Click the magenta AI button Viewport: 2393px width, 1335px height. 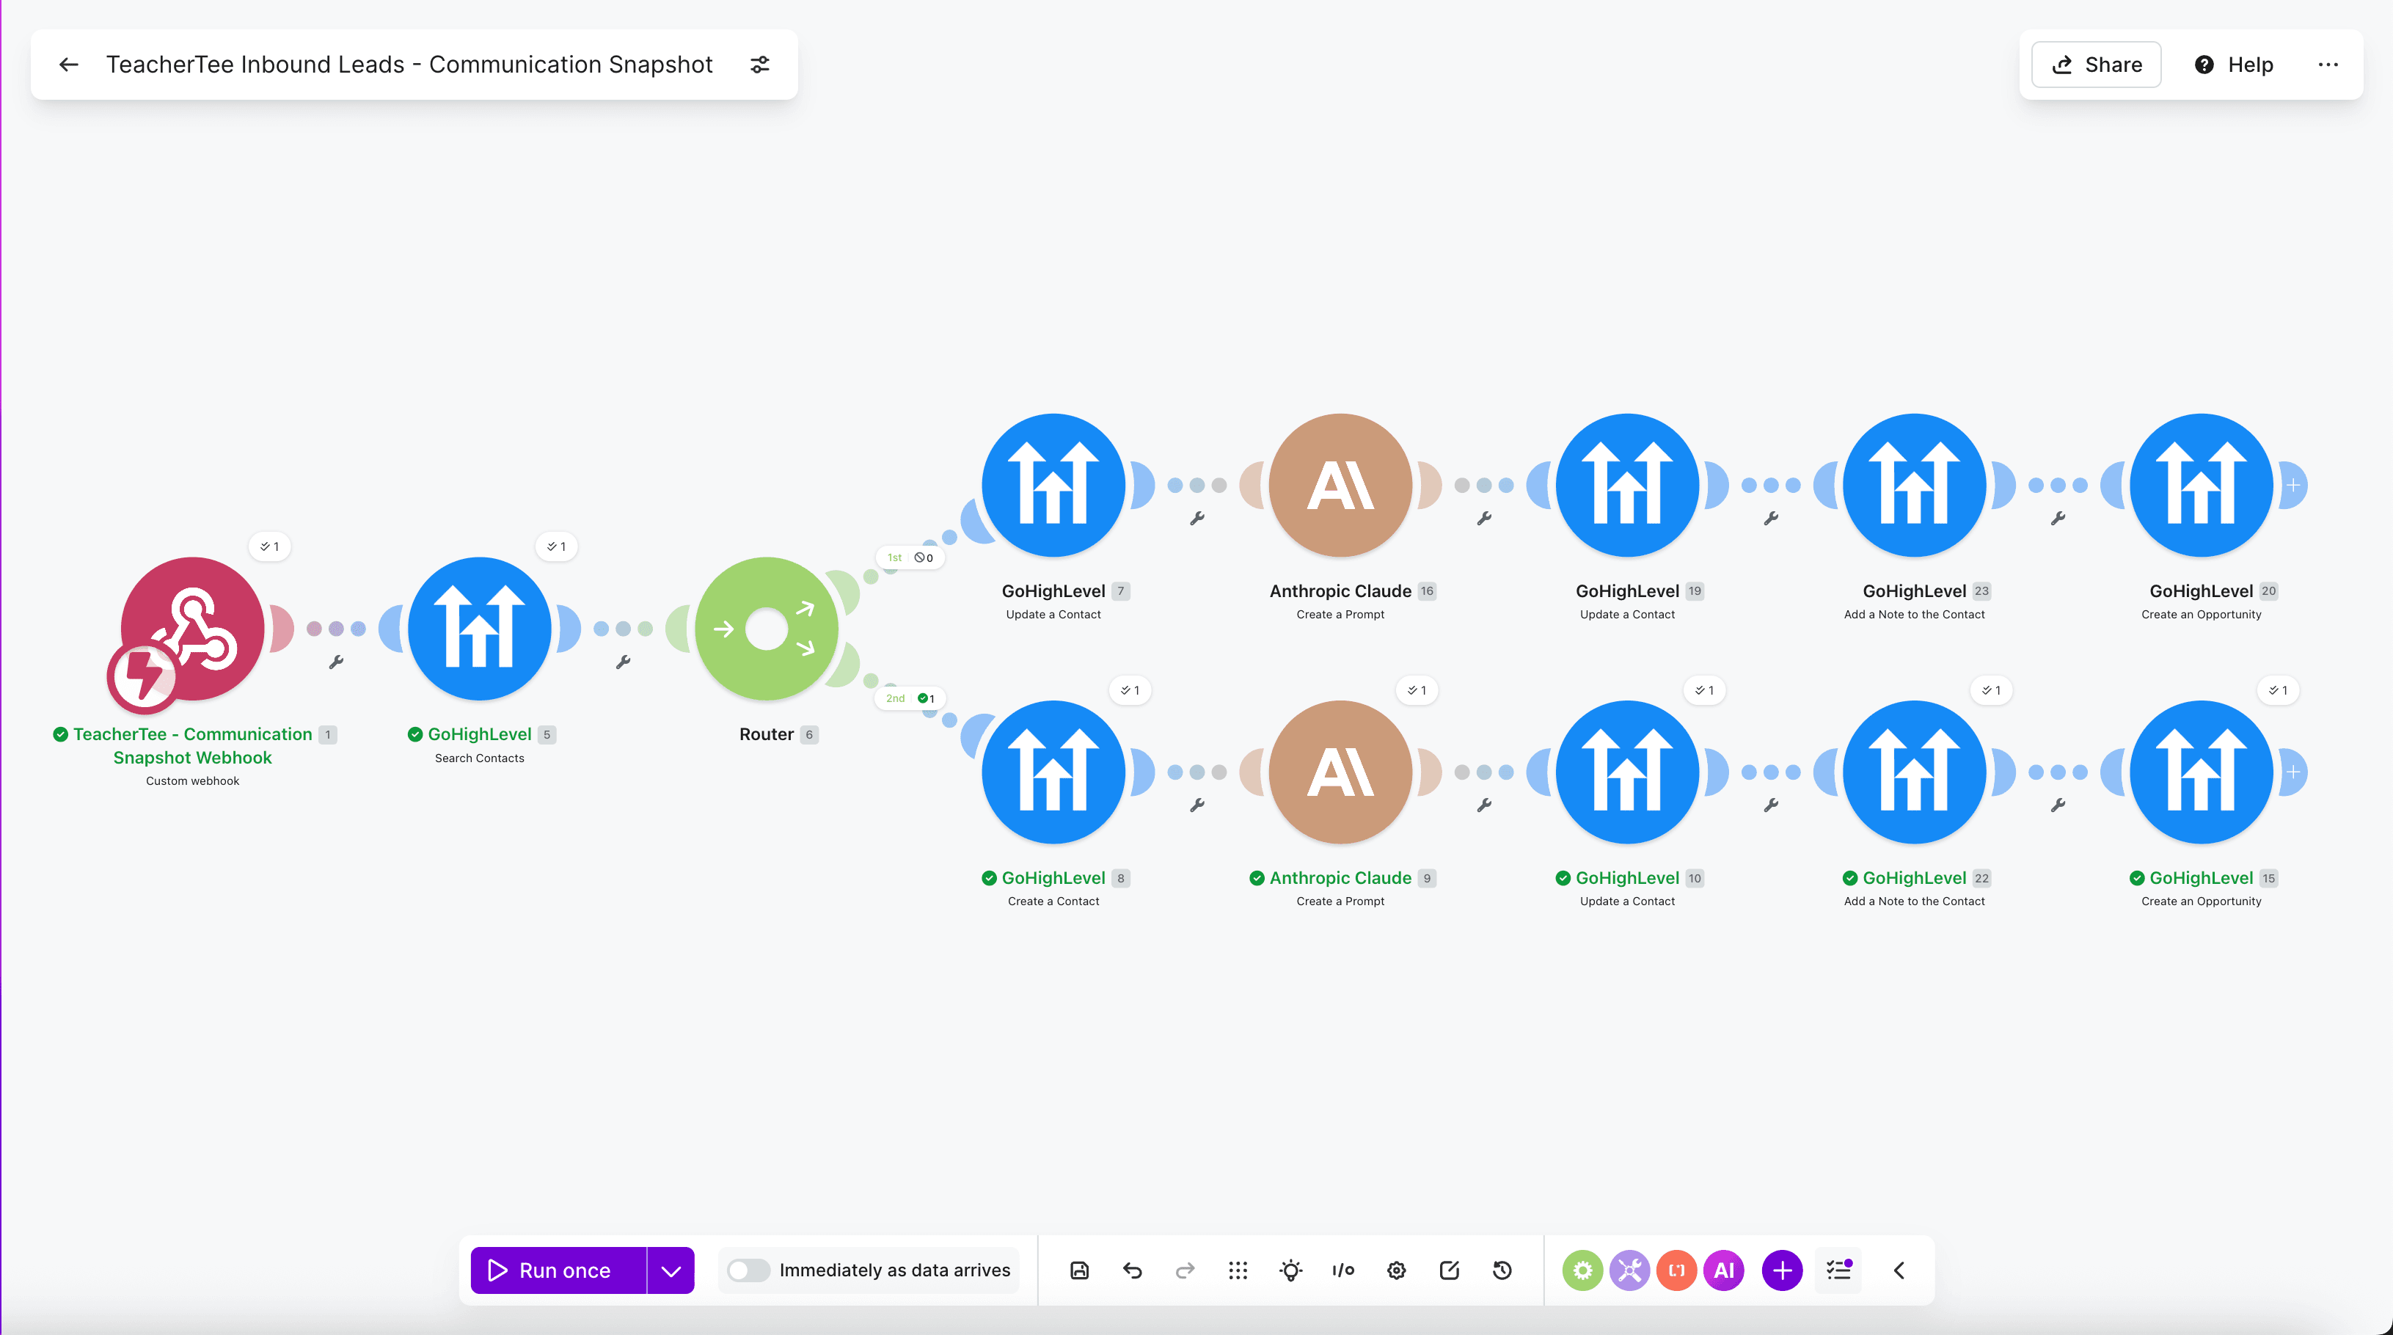pos(1724,1270)
